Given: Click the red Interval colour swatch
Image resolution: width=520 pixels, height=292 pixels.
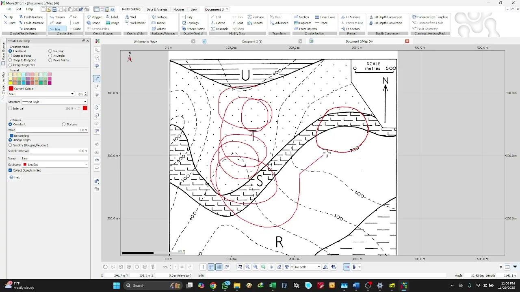Looking at the screenshot, I should tap(85, 108).
